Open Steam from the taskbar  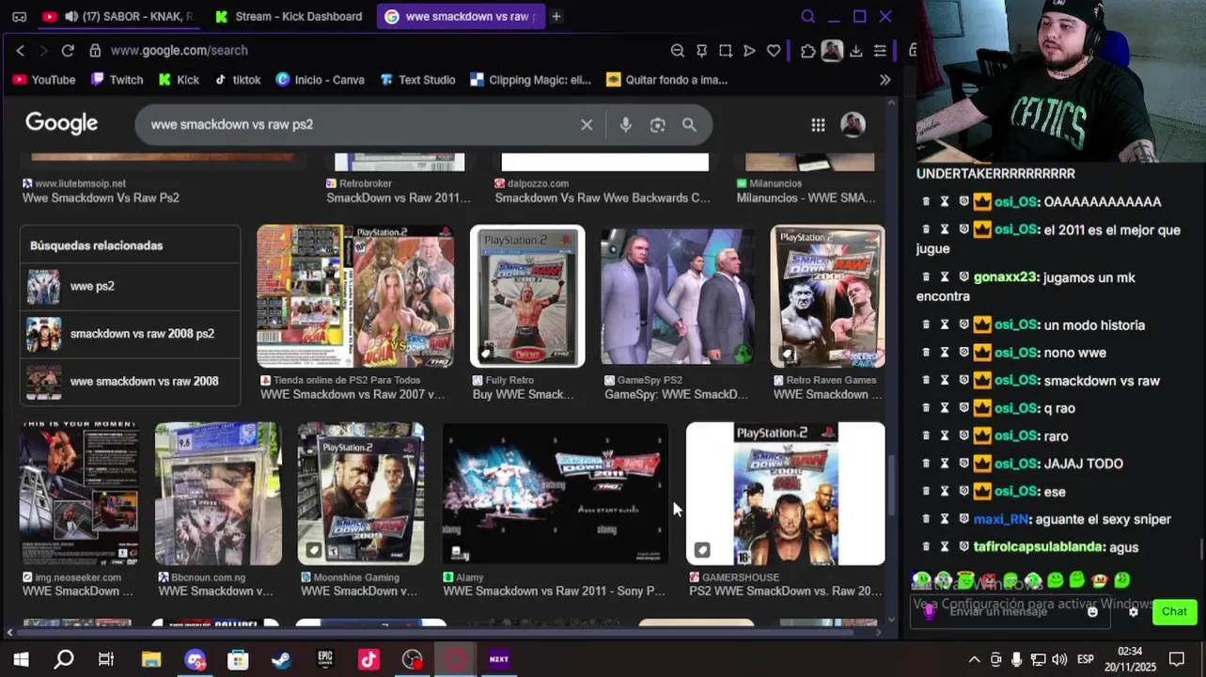click(x=281, y=659)
